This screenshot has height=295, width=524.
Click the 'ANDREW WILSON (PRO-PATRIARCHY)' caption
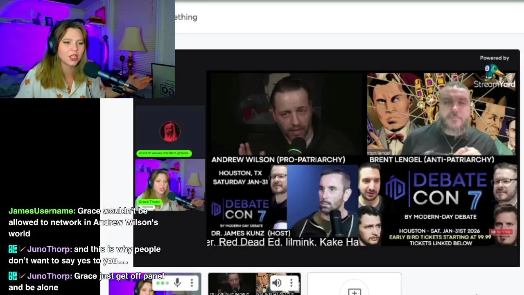click(278, 160)
